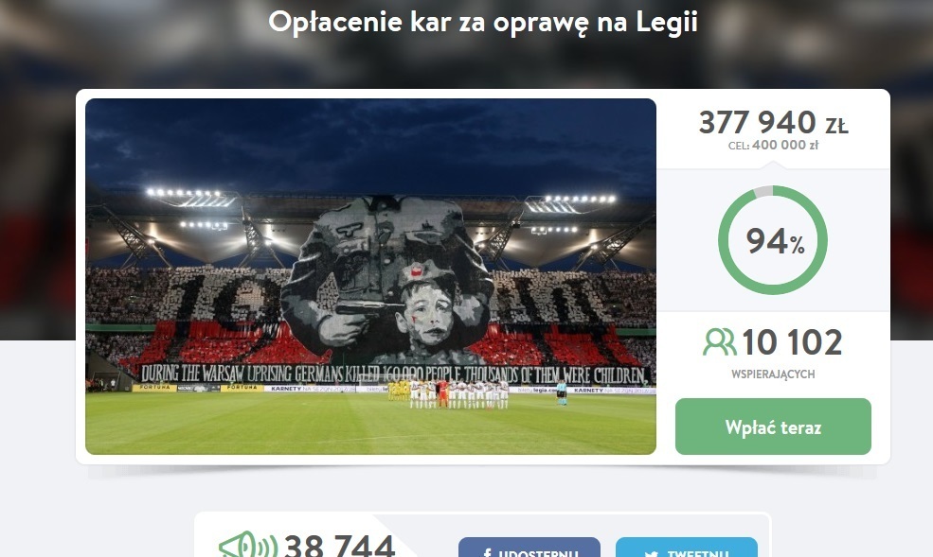933x557 pixels.
Task: Click the 94% label inside progress ring
Action: point(776,241)
